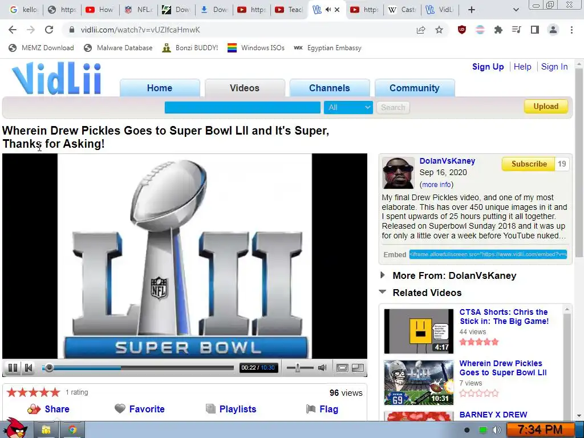Open the DolanVsKaney channel link
The image size is (584, 438).
point(447,161)
